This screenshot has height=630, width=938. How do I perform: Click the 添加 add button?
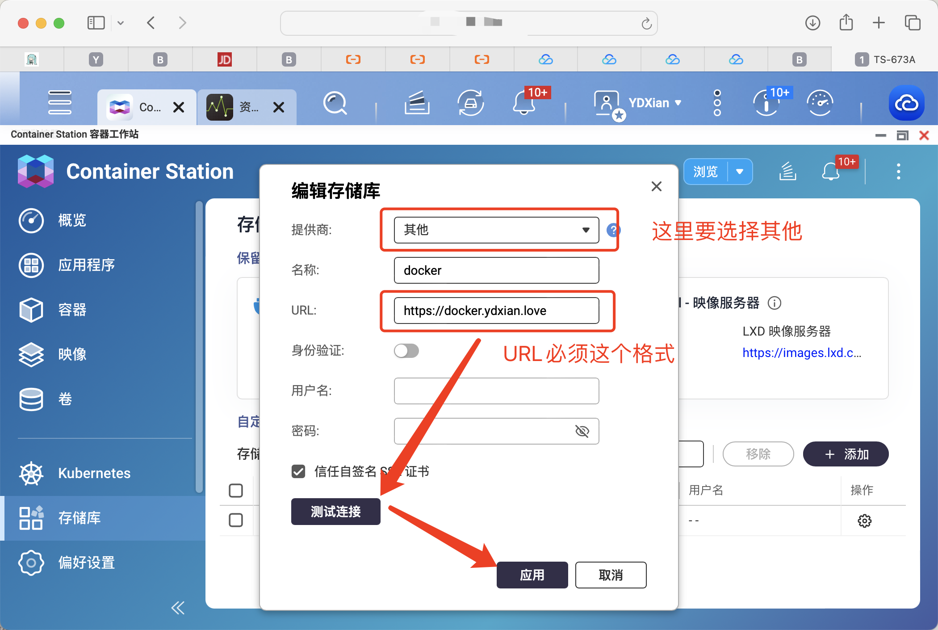[x=846, y=454]
